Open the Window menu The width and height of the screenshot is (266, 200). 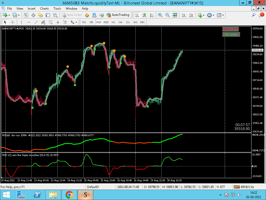(x=71, y=9)
